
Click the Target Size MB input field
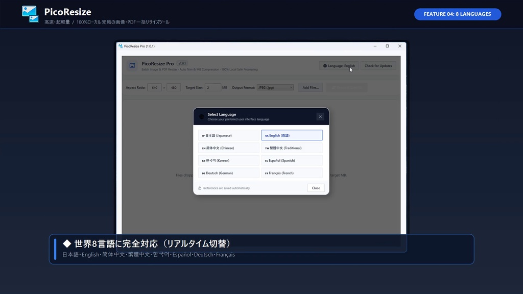click(213, 88)
